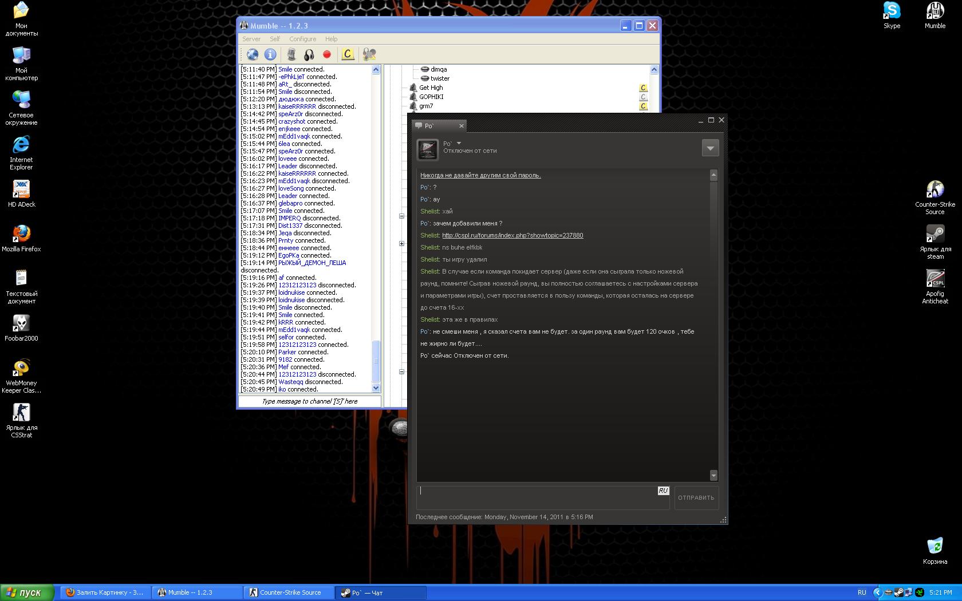Select Apofig Anticheat desktop icon

[x=935, y=279]
